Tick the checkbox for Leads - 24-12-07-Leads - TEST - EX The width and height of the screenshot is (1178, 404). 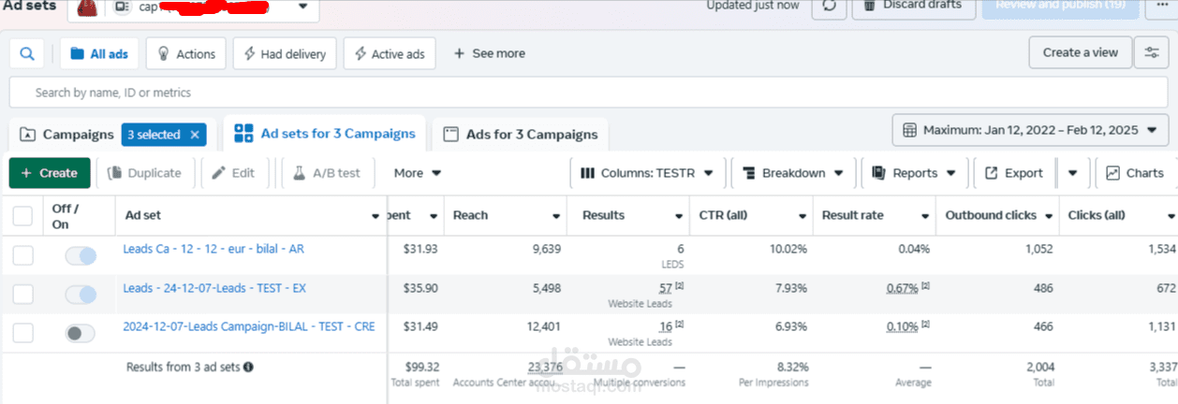point(22,295)
